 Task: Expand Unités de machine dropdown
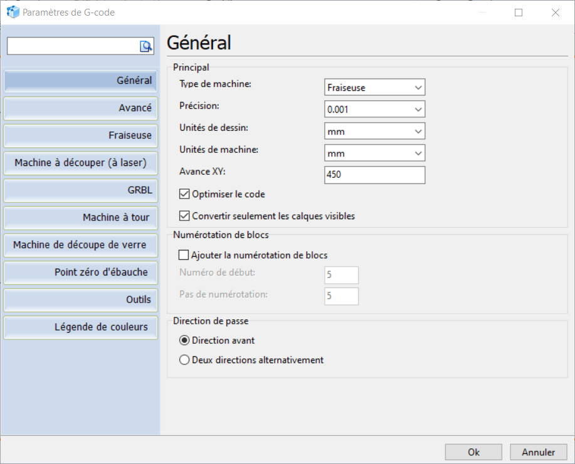(x=375, y=153)
